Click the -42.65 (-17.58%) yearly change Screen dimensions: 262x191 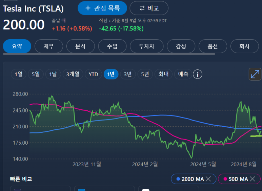click(x=121, y=28)
